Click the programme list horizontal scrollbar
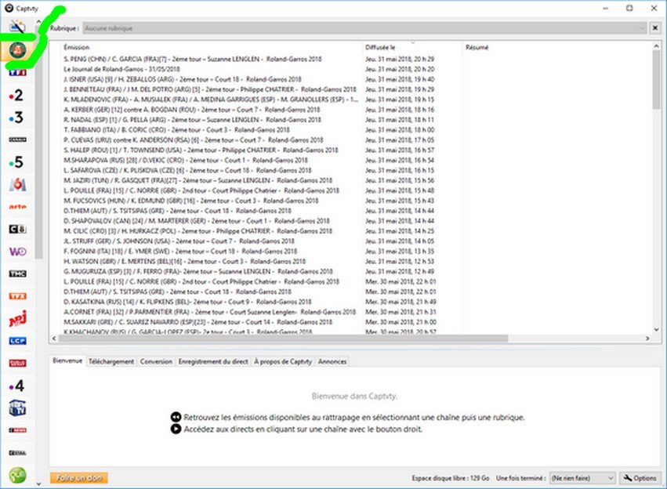 coord(283,339)
